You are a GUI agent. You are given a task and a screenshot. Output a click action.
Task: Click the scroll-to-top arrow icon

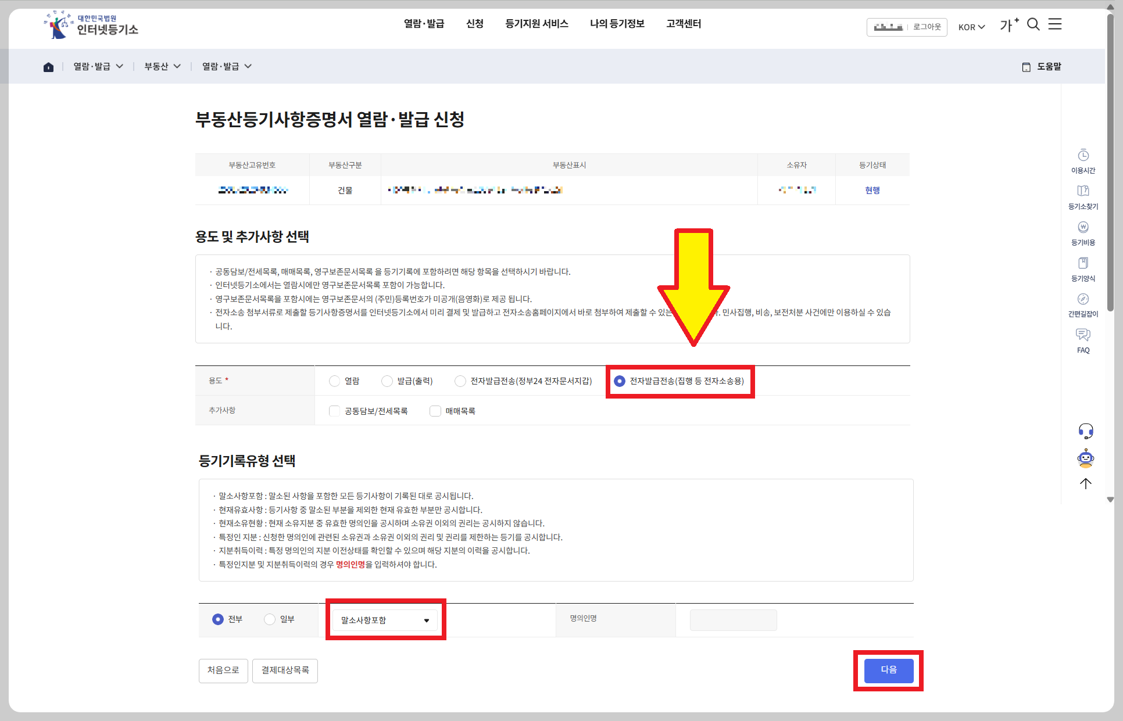(1085, 483)
